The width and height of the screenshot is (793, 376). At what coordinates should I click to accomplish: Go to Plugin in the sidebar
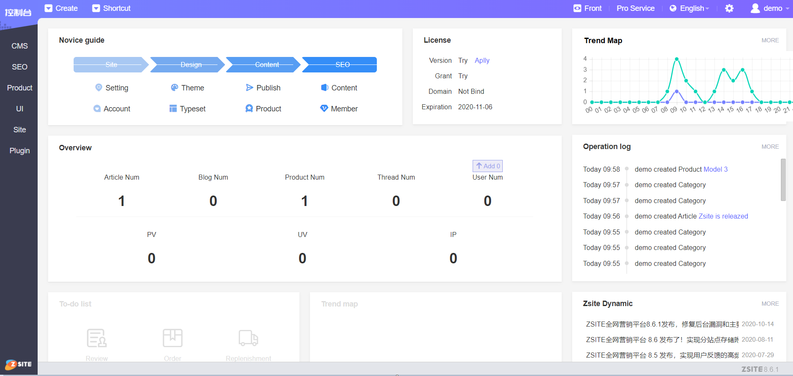20,151
